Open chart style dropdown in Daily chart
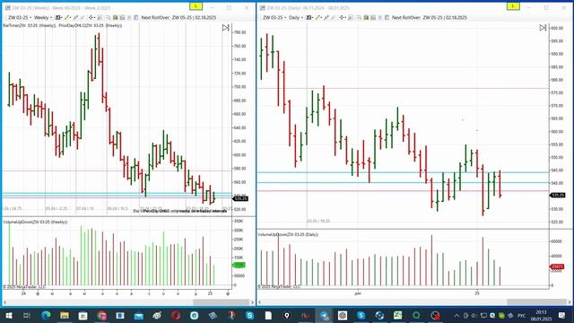The image size is (574, 323). click(x=309, y=17)
